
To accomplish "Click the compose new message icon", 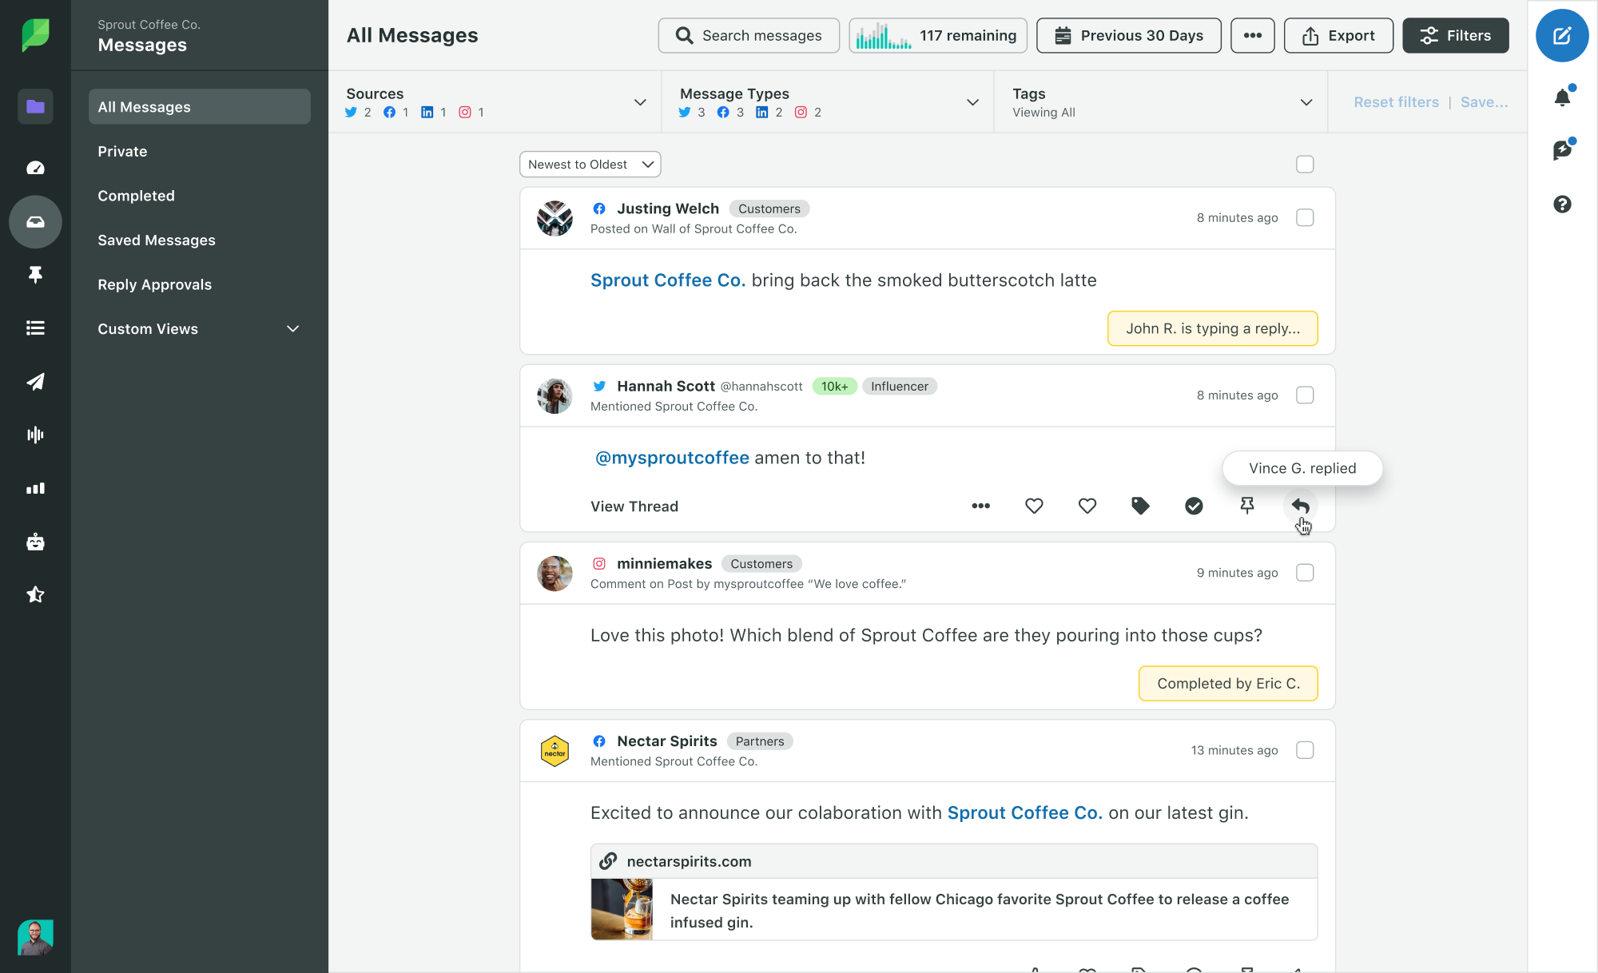I will click(x=1564, y=35).
